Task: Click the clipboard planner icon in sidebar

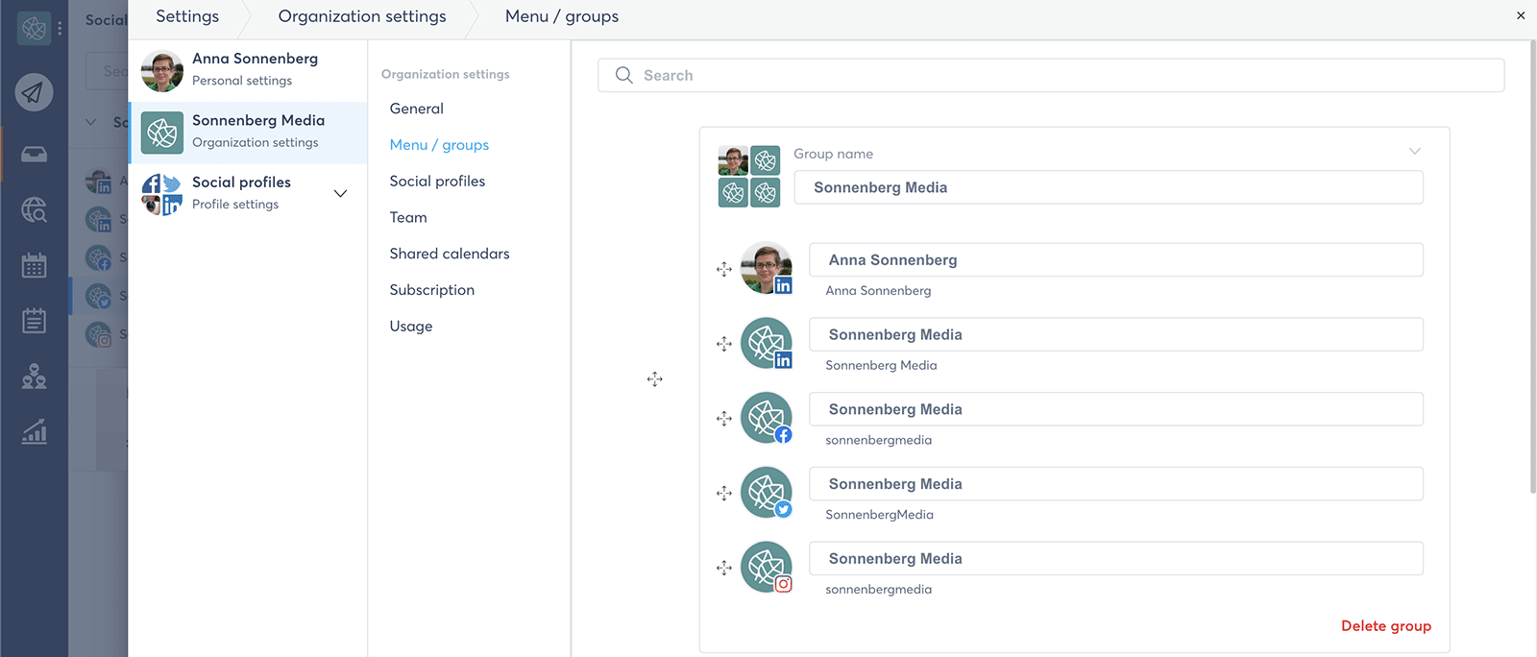Action: (x=34, y=321)
